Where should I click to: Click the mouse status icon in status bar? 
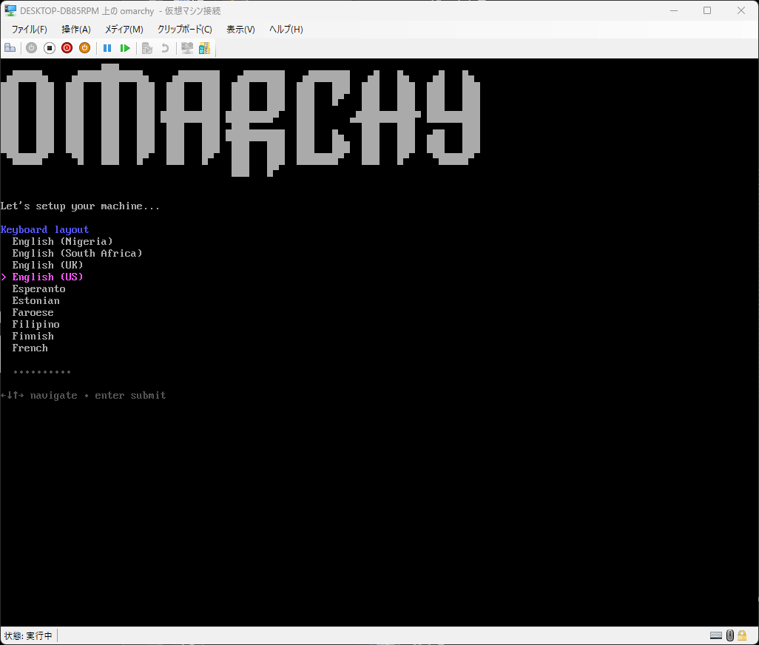coord(730,635)
